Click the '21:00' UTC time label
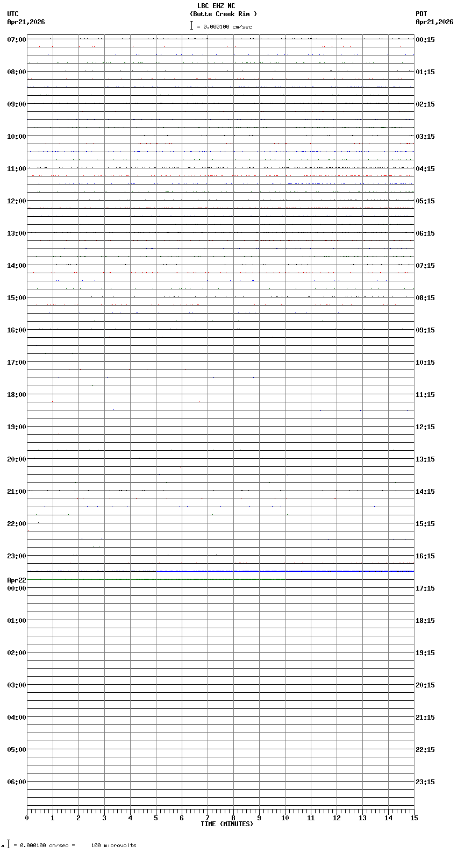 (17, 492)
